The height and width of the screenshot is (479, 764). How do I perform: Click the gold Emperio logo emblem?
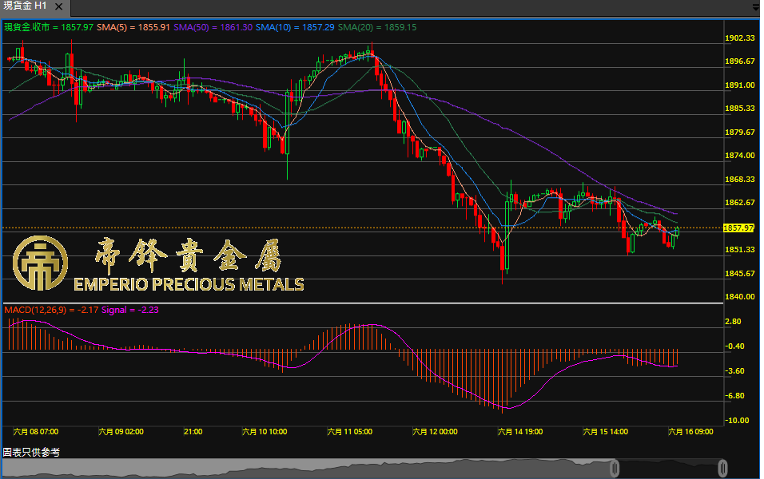click(37, 262)
